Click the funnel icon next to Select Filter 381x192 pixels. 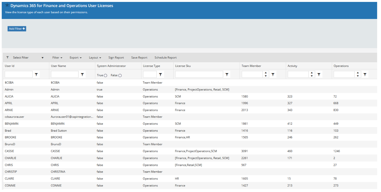[x=7, y=57]
